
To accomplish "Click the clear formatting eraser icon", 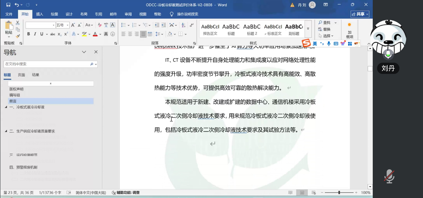I will [x=100, y=25].
